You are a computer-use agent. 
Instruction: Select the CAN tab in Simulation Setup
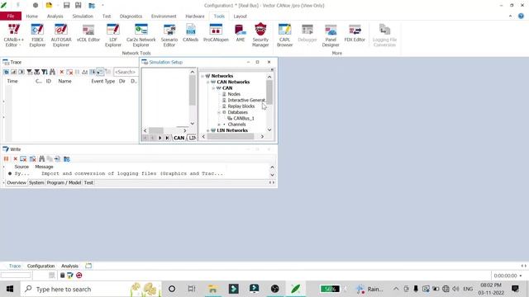(179, 138)
